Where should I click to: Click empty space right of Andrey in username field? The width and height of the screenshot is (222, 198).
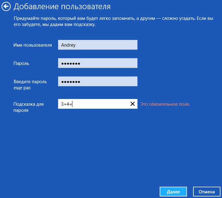coord(111,45)
